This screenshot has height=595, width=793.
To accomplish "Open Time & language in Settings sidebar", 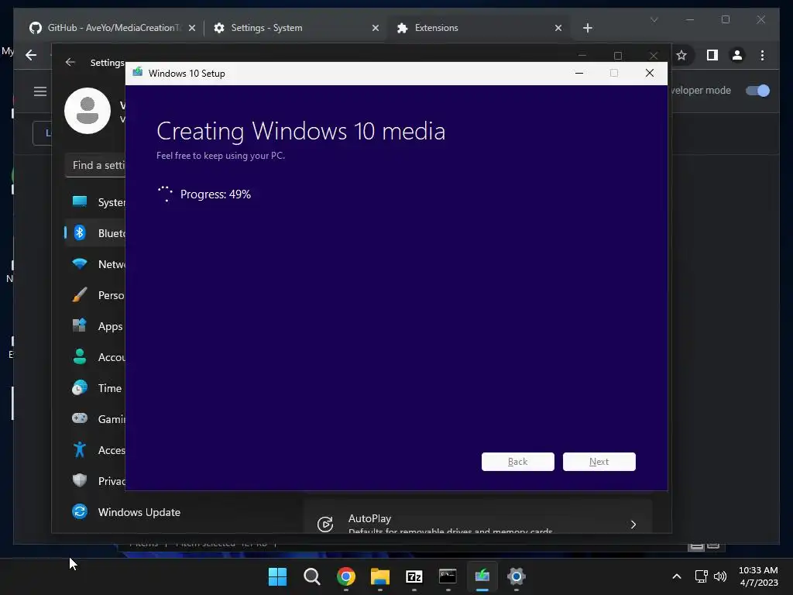I will 95,388.
